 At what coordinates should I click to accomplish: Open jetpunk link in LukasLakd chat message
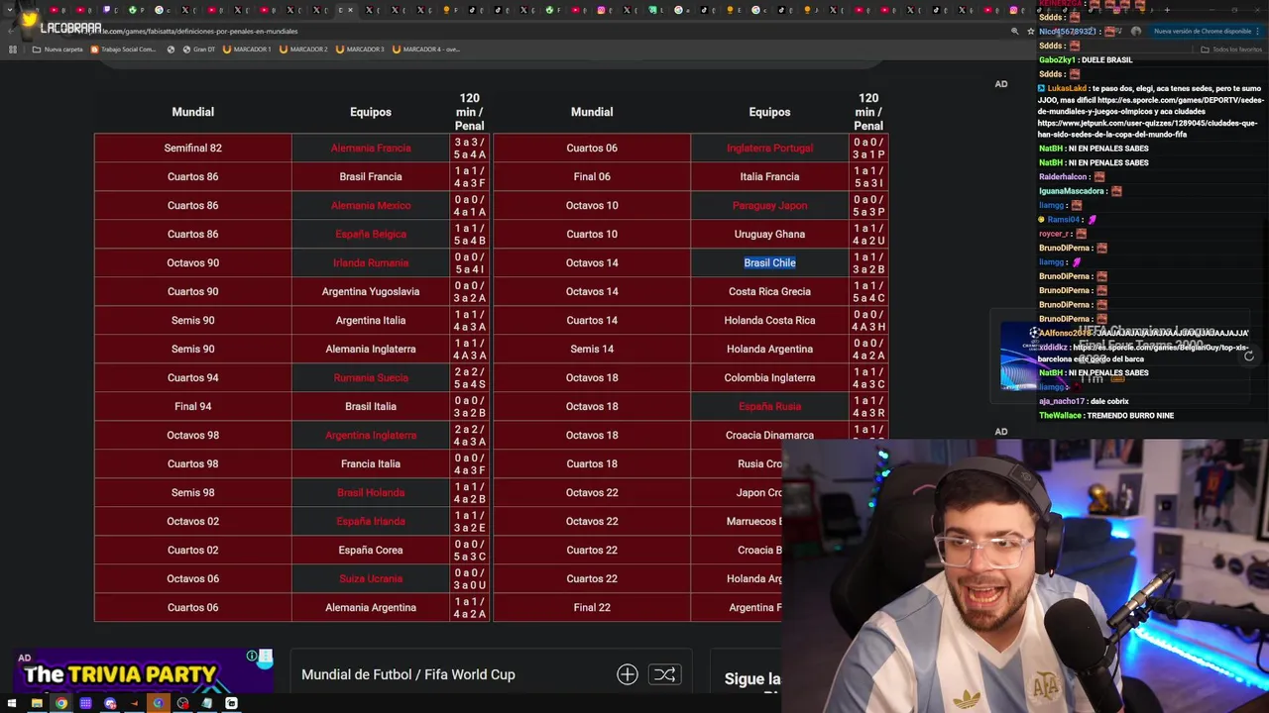pos(1147,129)
